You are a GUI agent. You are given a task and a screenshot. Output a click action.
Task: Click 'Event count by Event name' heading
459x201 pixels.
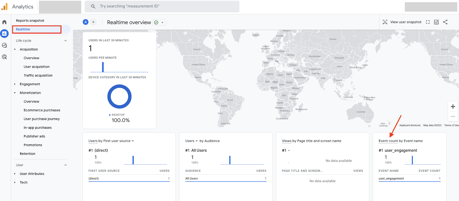(x=400, y=141)
